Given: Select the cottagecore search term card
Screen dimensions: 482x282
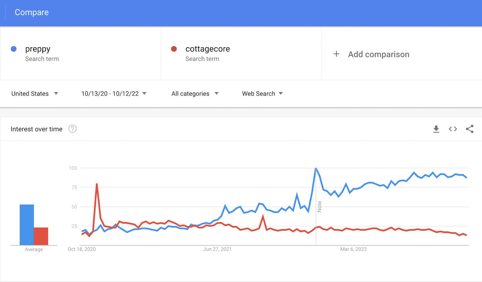Looking at the screenshot, I should (241, 53).
